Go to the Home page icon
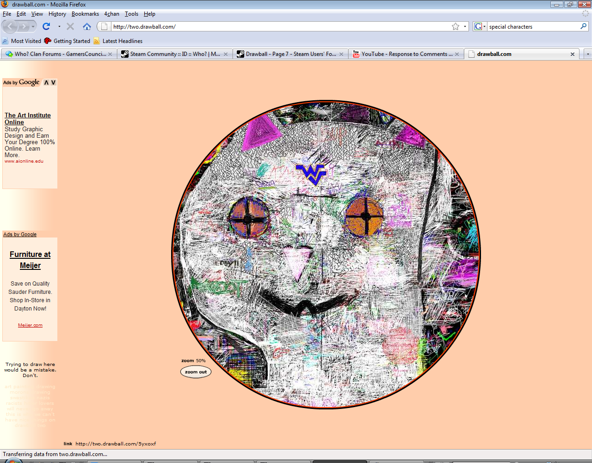This screenshot has width=592, height=463. click(87, 26)
